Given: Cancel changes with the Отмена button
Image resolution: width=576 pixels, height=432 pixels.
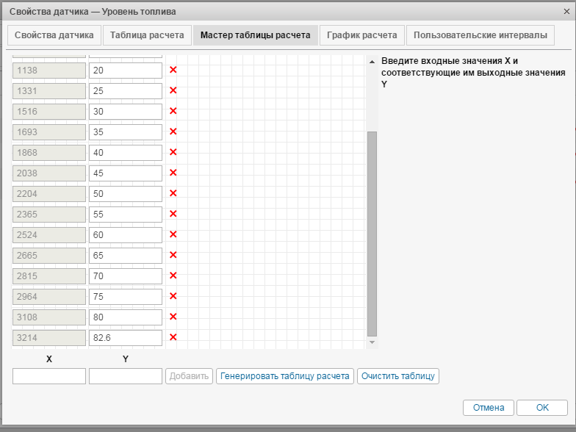Looking at the screenshot, I should (488, 407).
